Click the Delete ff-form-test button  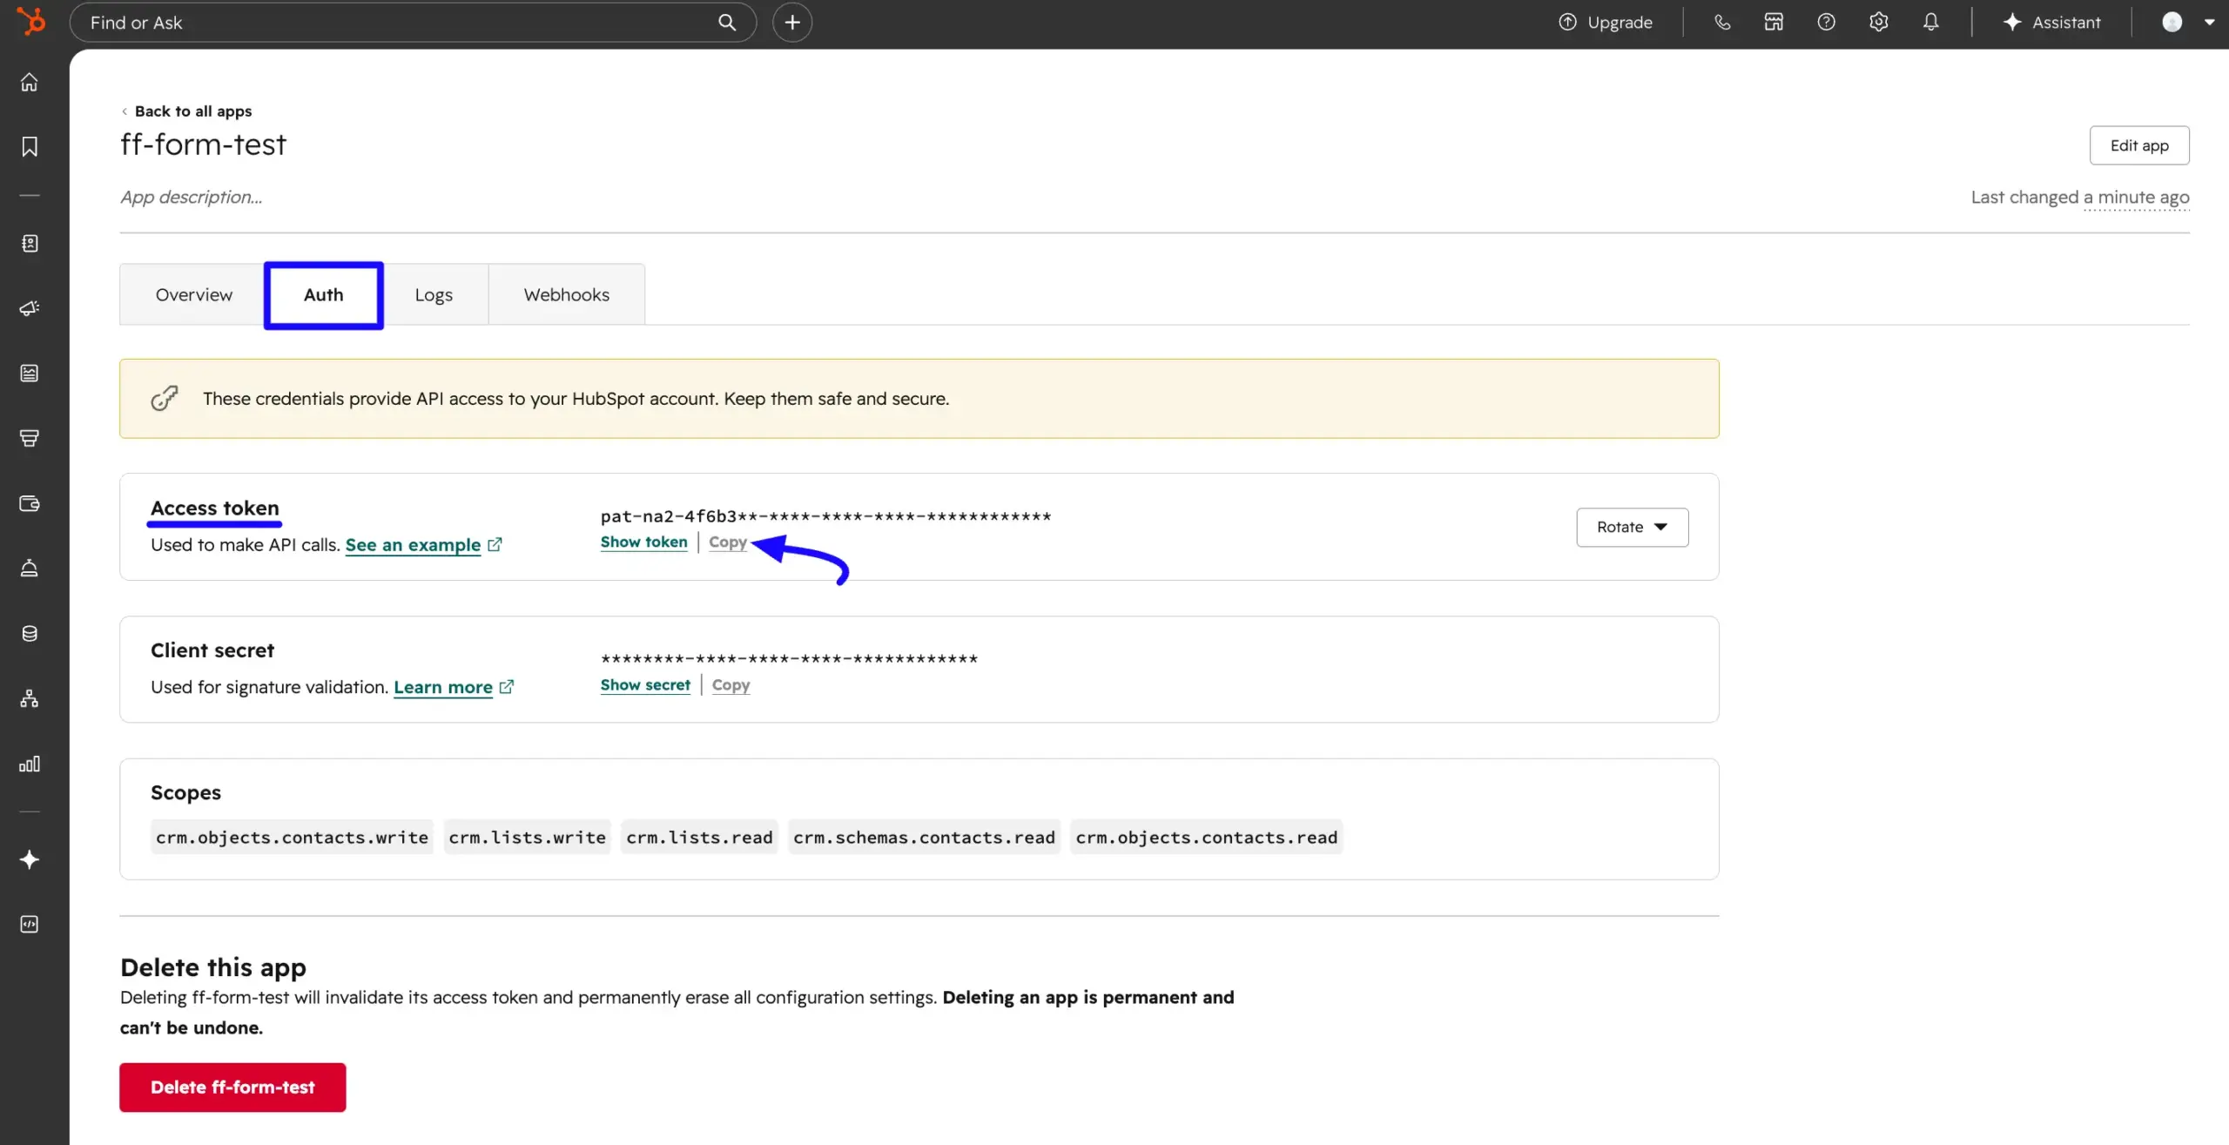(232, 1087)
